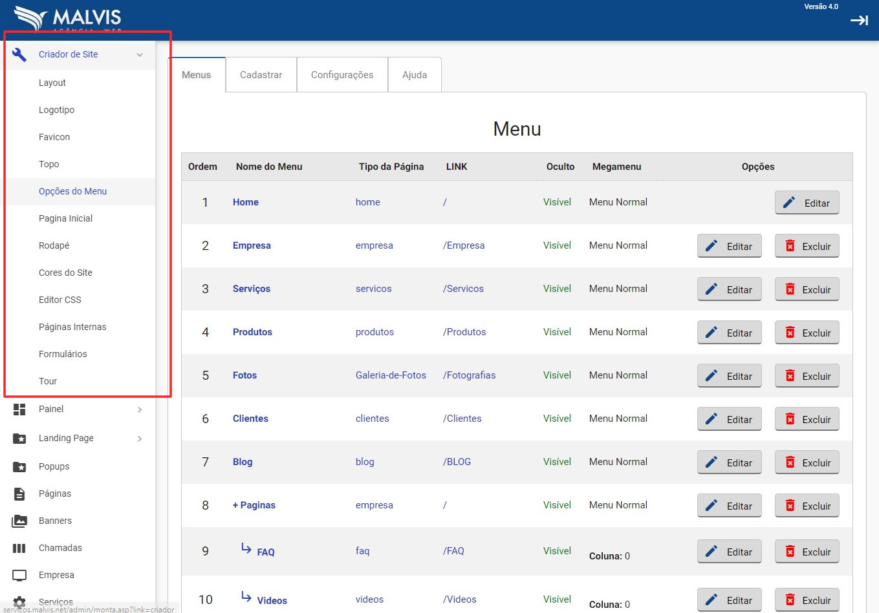This screenshot has width=879, height=613.
Task: Click the Páginas document icon
Action: tap(19, 494)
